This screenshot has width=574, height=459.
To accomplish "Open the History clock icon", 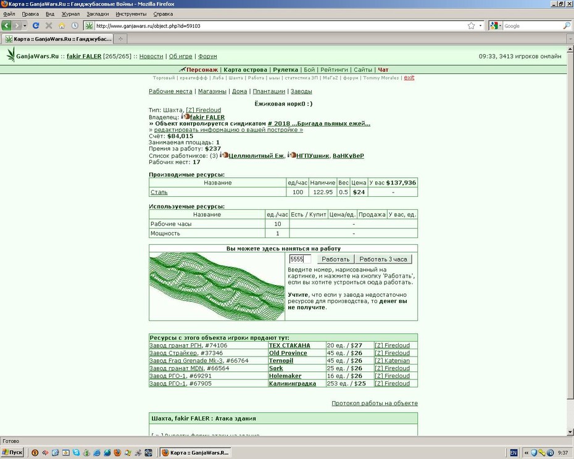I will pos(75,26).
